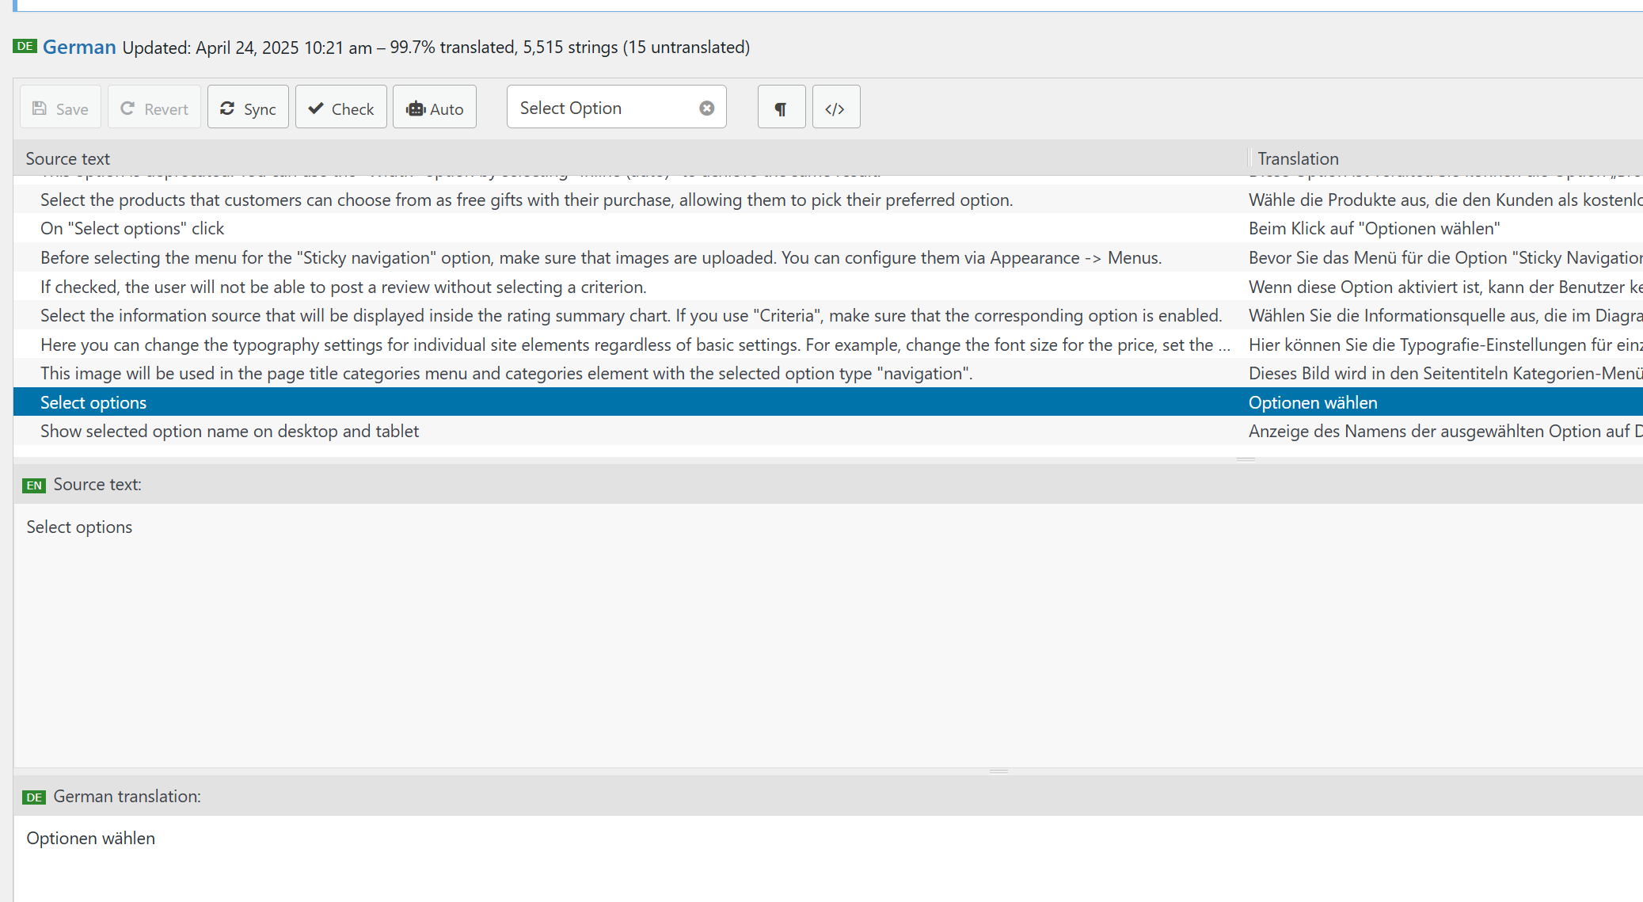Click the Revert button

click(x=154, y=107)
